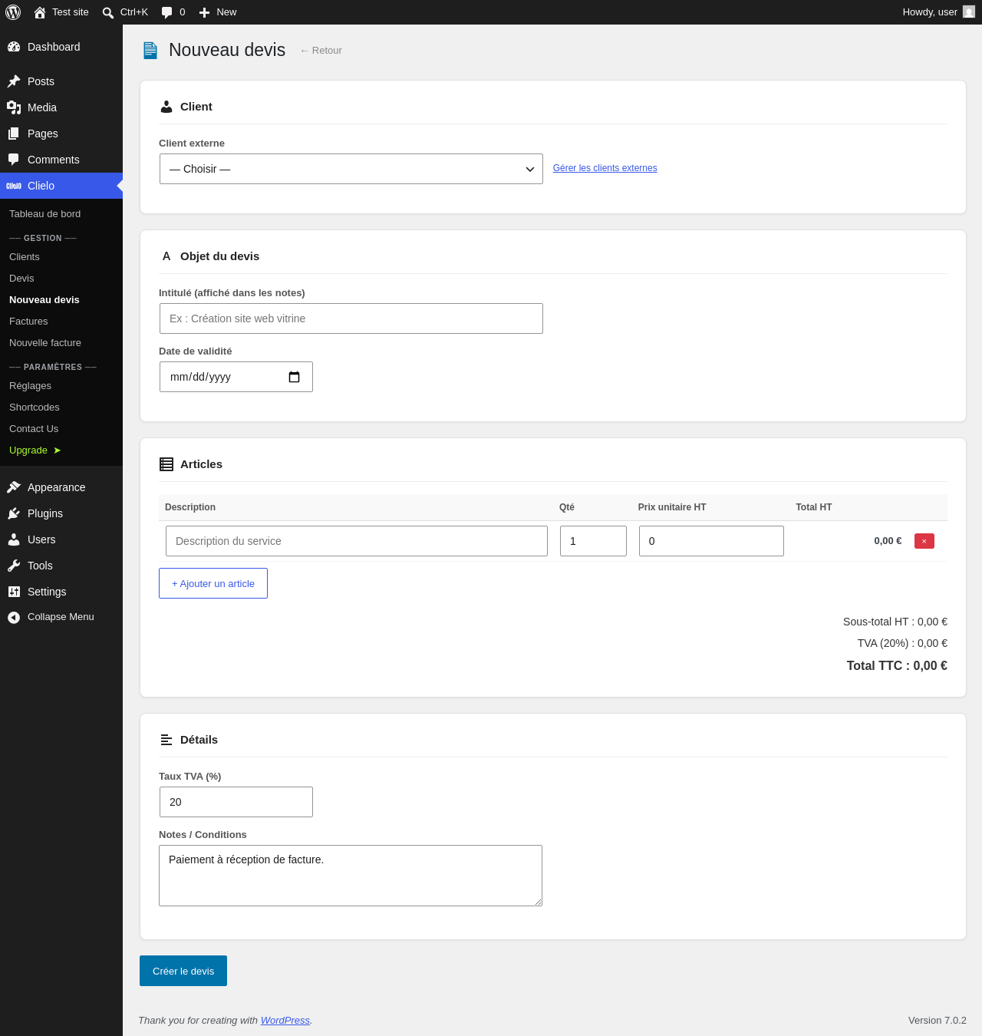The width and height of the screenshot is (982, 1036).
Task: Click the Clielo logo icon
Action: 14,186
